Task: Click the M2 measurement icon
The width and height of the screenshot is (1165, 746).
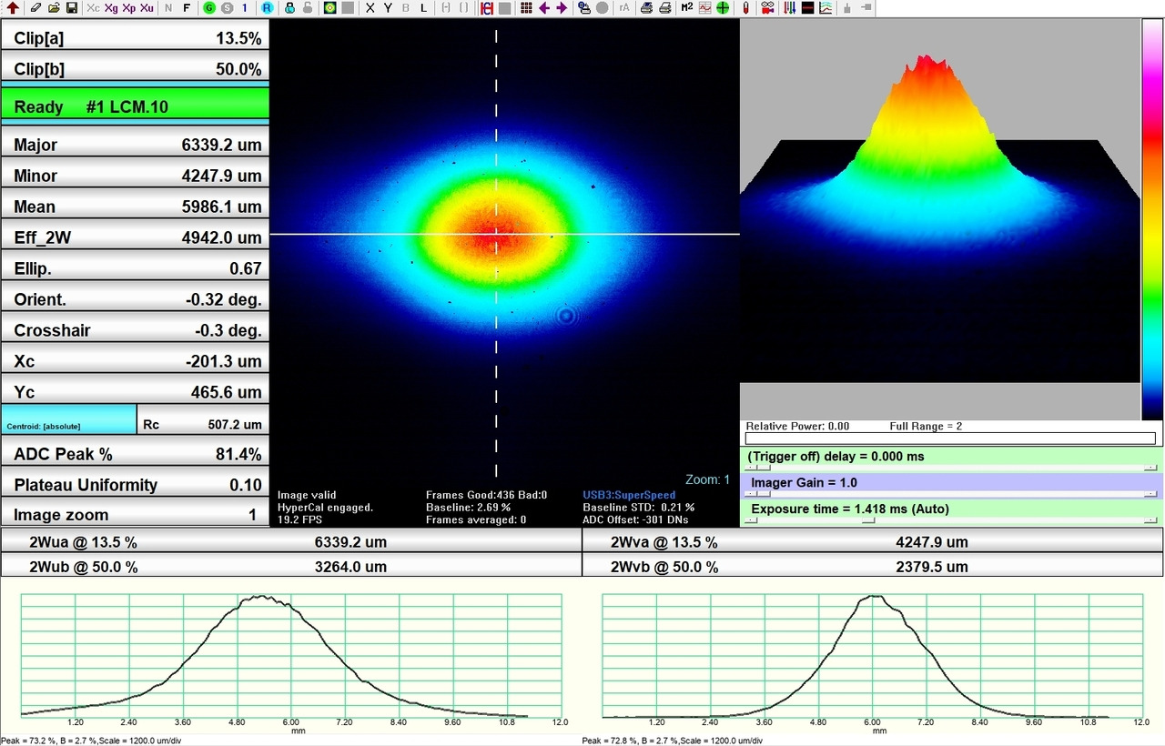Action: tap(686, 8)
